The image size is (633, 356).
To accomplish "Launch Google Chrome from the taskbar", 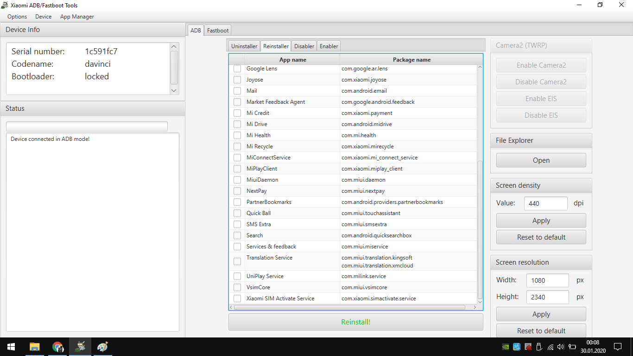I will (x=57, y=347).
